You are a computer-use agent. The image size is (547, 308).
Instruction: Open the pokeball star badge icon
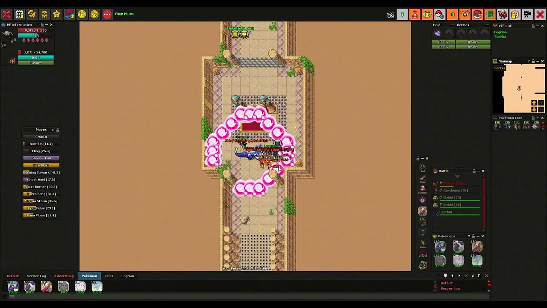coord(57,15)
